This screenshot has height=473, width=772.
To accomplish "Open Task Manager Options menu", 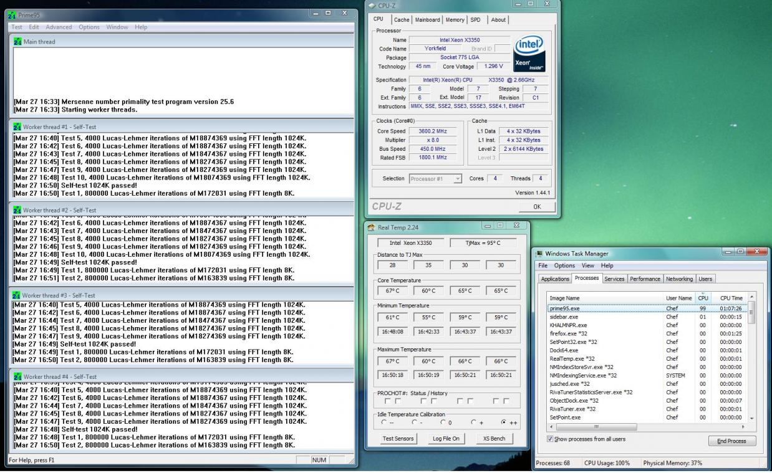I will 566,265.
